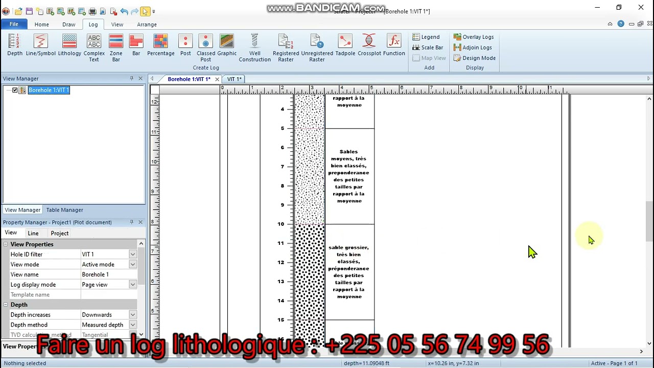Add a Classed Post log
This screenshot has height=368, width=654.
(x=205, y=48)
